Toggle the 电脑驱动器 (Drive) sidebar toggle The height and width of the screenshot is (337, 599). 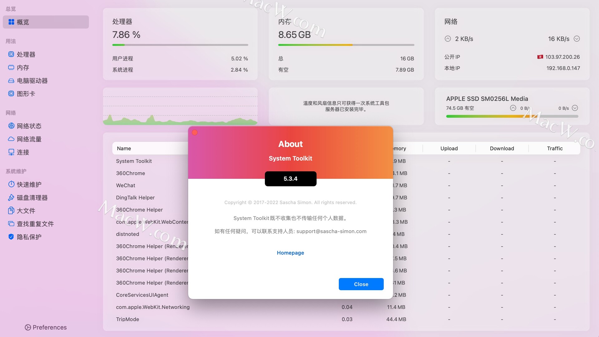pos(32,81)
